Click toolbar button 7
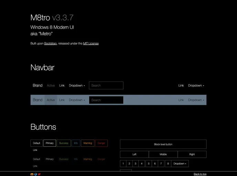237x176 pixels. click(161, 164)
